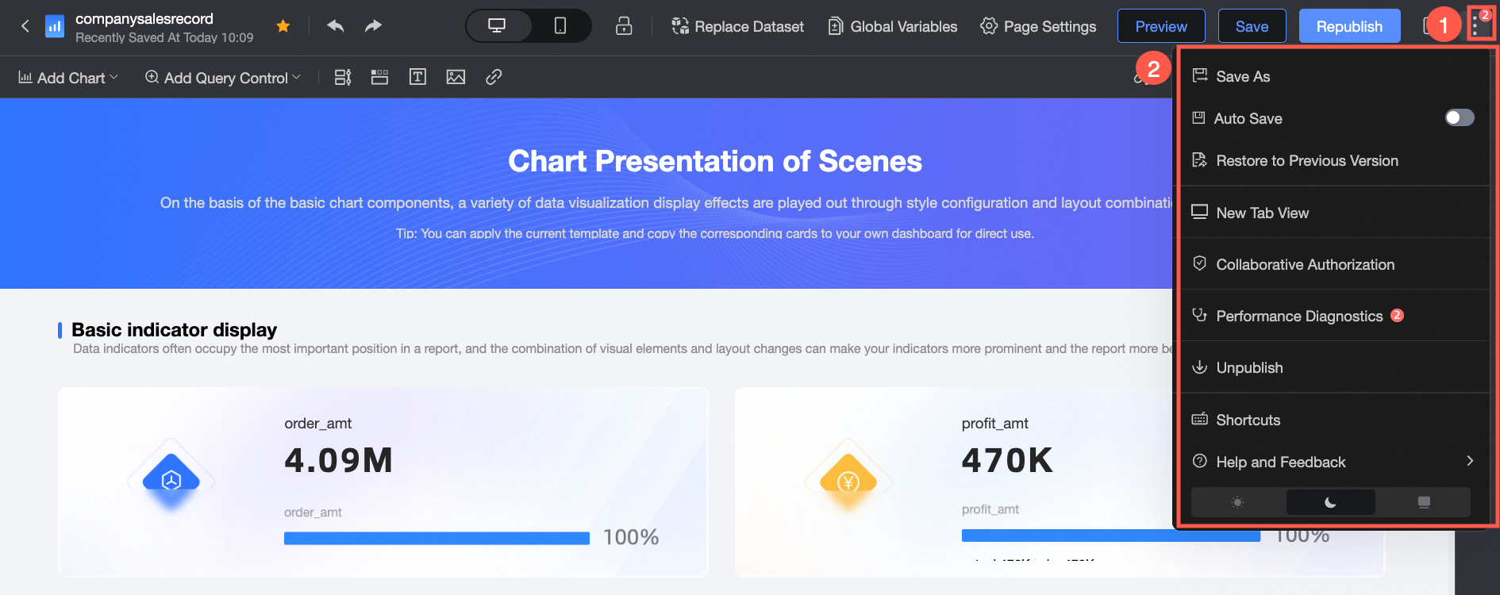
Task: Insert a text box widget
Action: click(x=417, y=77)
